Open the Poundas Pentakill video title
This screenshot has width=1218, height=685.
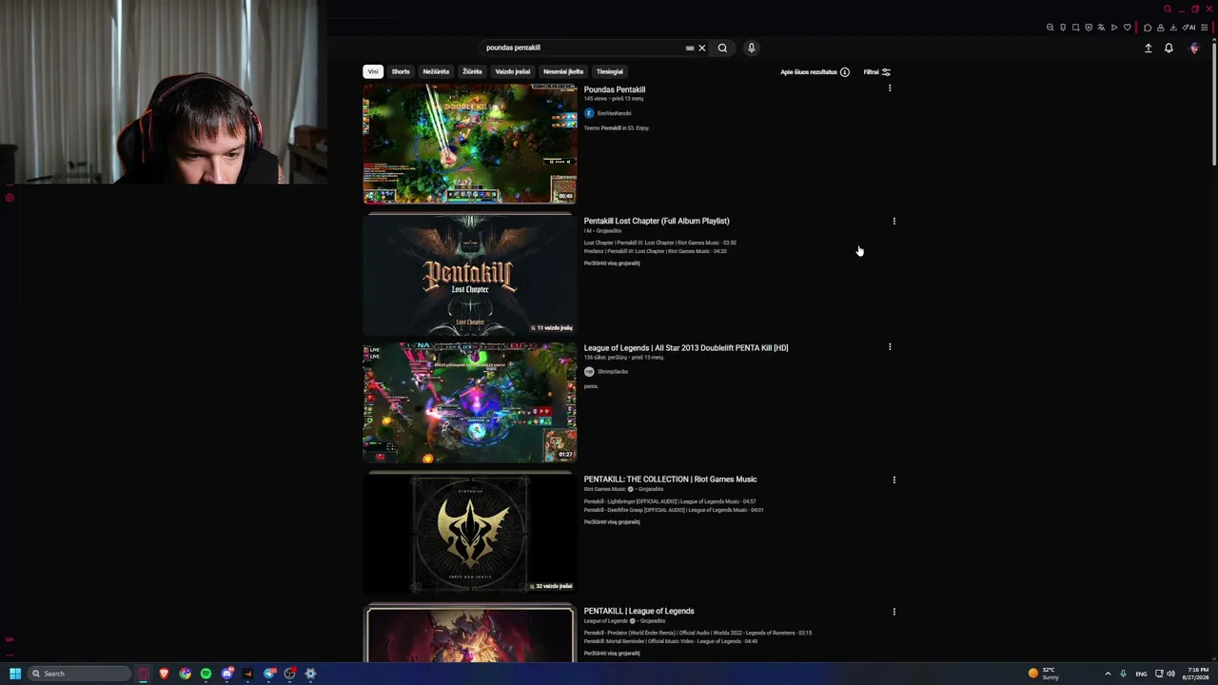click(x=615, y=89)
